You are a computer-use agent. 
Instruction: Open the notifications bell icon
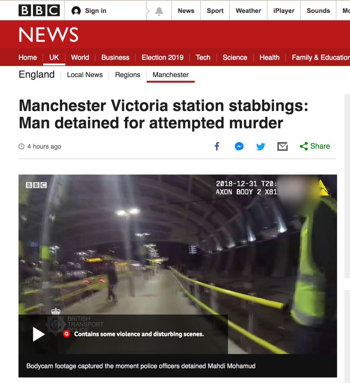click(159, 11)
